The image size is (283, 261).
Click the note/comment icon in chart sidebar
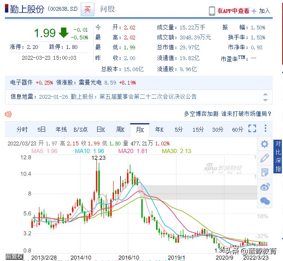tap(265, 172)
